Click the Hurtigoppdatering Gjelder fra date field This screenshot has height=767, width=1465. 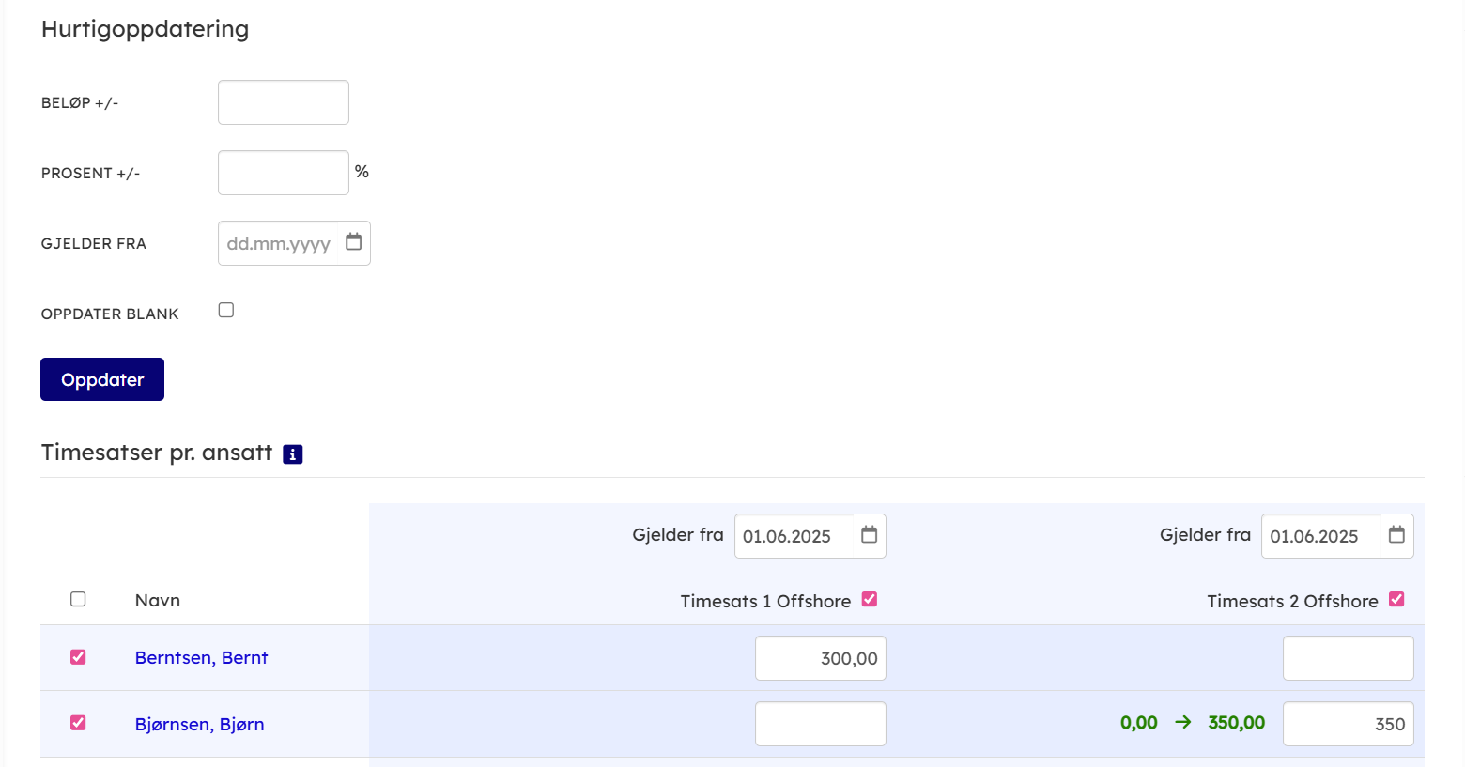[278, 244]
